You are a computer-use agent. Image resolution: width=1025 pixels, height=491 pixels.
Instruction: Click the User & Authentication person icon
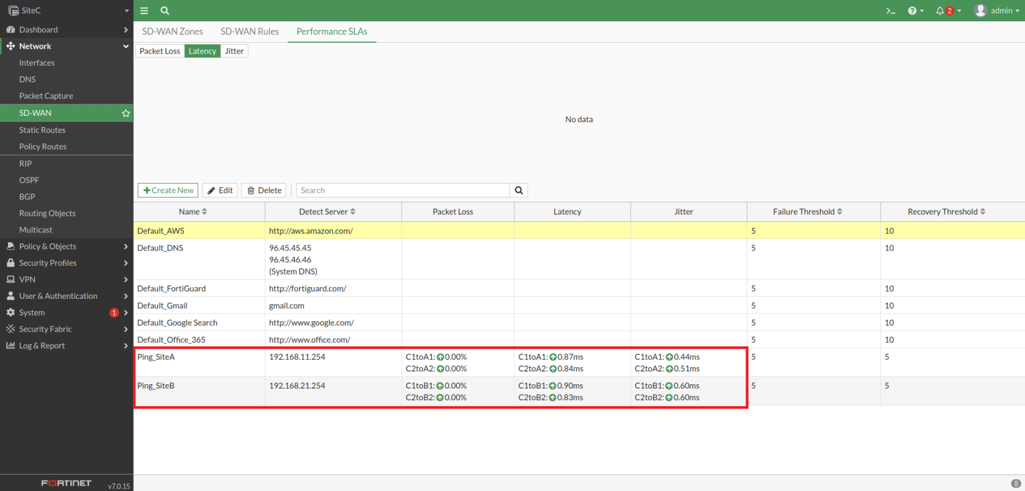click(x=10, y=295)
